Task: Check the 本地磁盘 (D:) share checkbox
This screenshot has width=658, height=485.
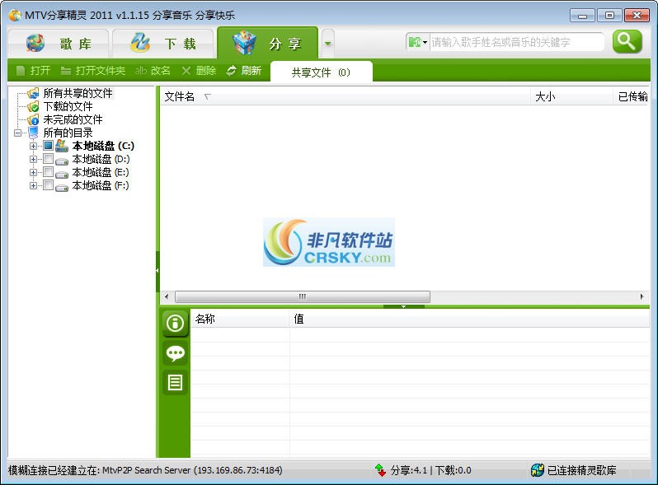Action: pos(49,159)
